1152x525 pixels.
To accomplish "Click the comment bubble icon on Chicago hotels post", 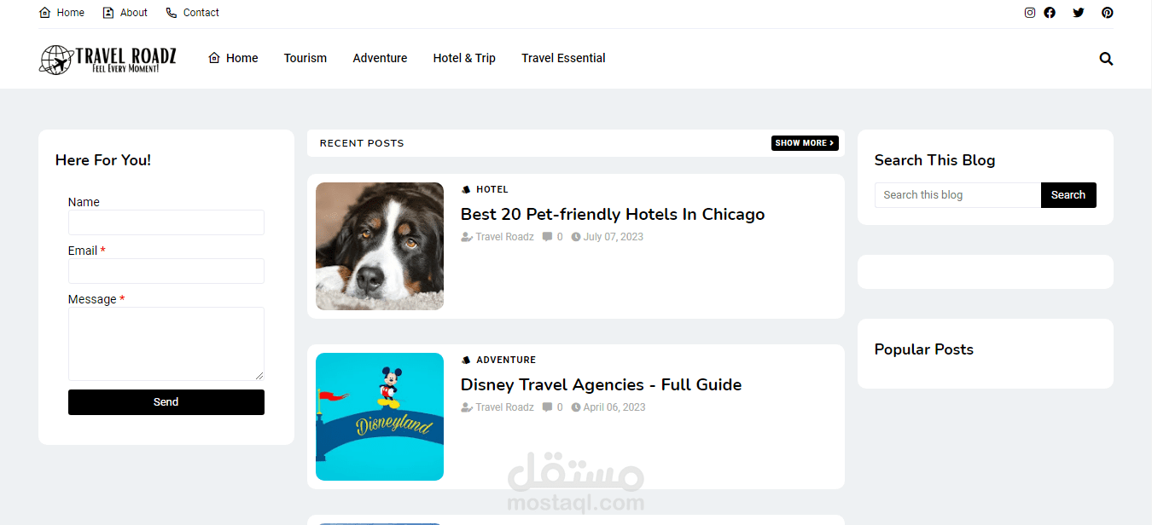I will tap(547, 237).
